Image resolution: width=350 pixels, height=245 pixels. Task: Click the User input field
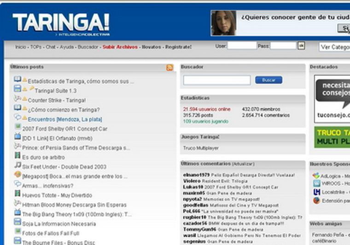(242, 46)
